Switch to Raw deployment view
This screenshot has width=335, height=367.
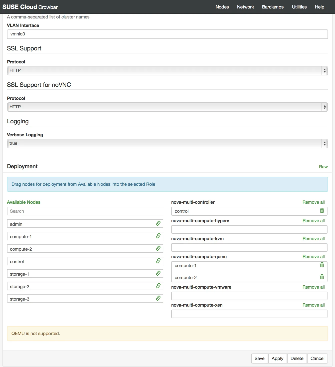tap(323, 167)
